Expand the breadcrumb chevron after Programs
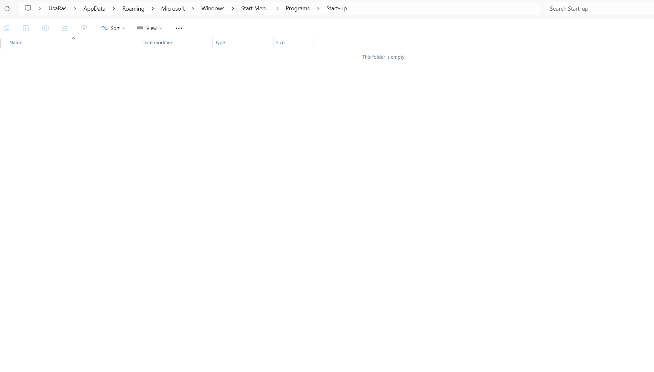 pyautogui.click(x=318, y=8)
